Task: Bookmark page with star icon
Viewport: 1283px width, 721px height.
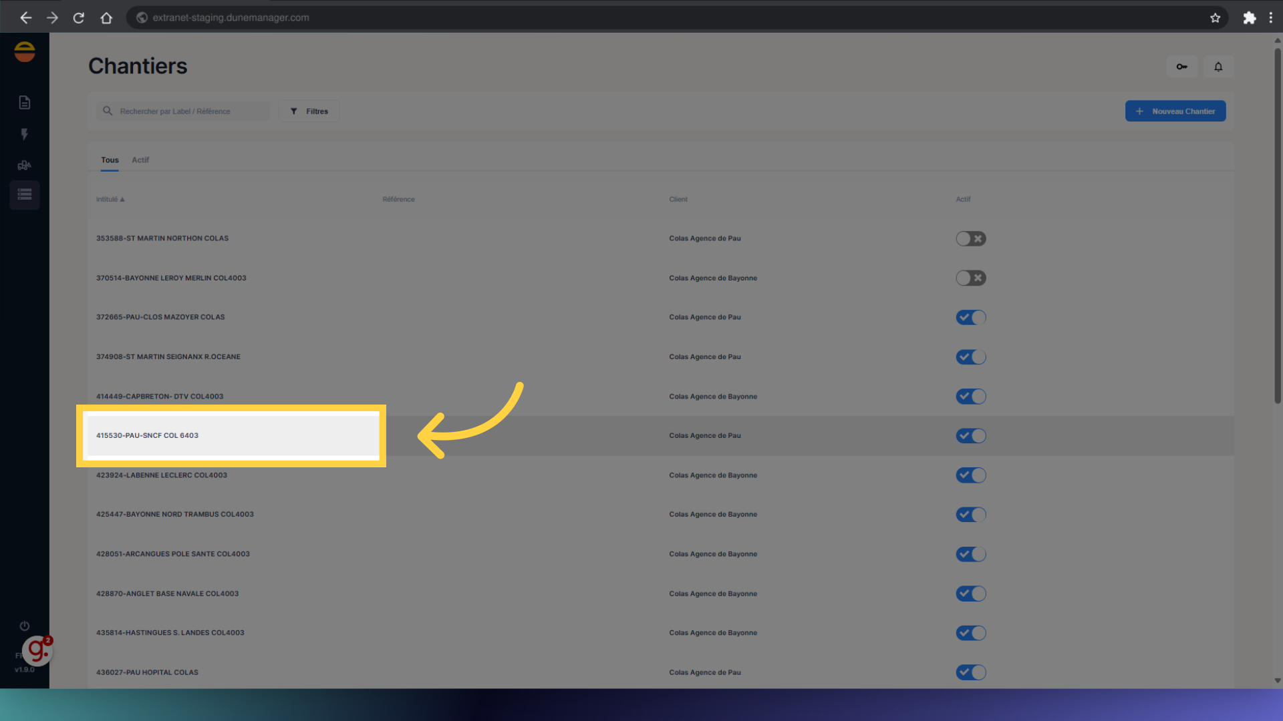Action: (x=1215, y=18)
